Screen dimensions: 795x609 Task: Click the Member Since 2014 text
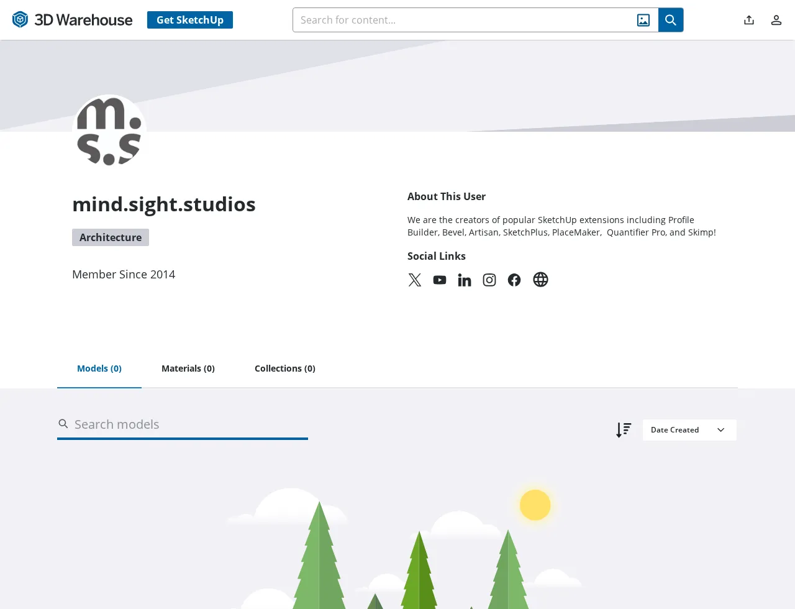(x=124, y=274)
